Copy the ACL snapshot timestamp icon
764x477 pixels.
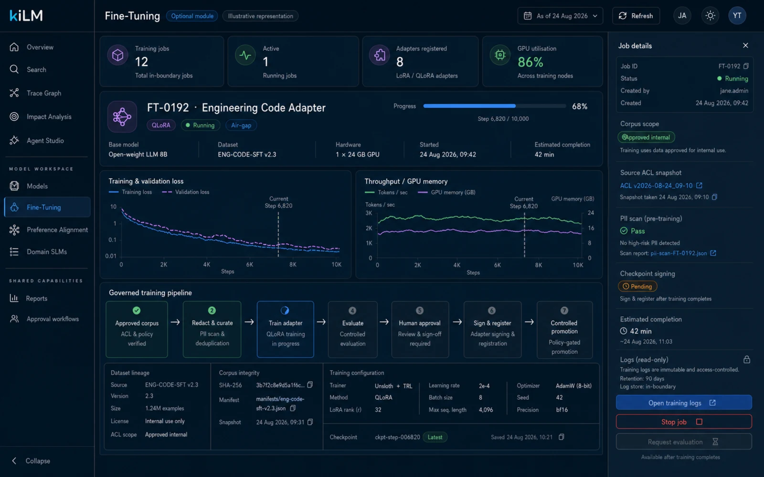[x=715, y=197]
